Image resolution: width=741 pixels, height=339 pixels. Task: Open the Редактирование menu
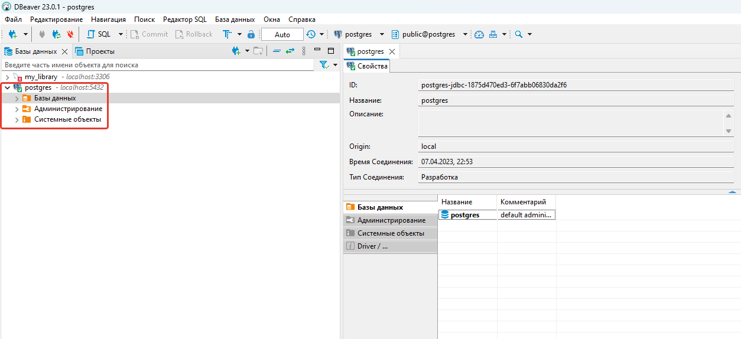click(x=56, y=19)
